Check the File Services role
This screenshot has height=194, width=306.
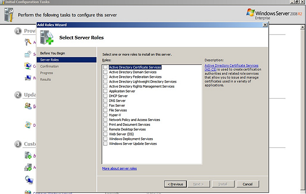pos(105,110)
